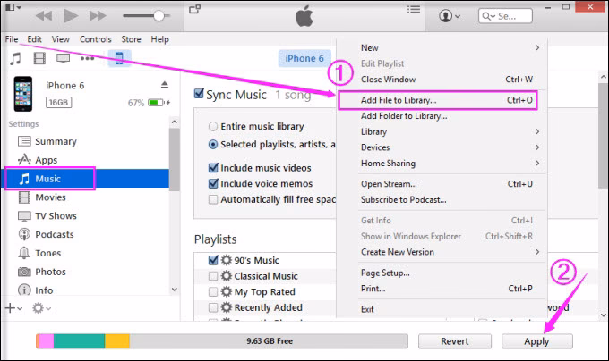609x361 pixels.
Task: Uncheck the 90's Music playlist checkbox
Action: 213,260
